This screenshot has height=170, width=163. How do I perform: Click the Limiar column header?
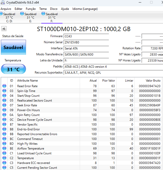(126, 80)
